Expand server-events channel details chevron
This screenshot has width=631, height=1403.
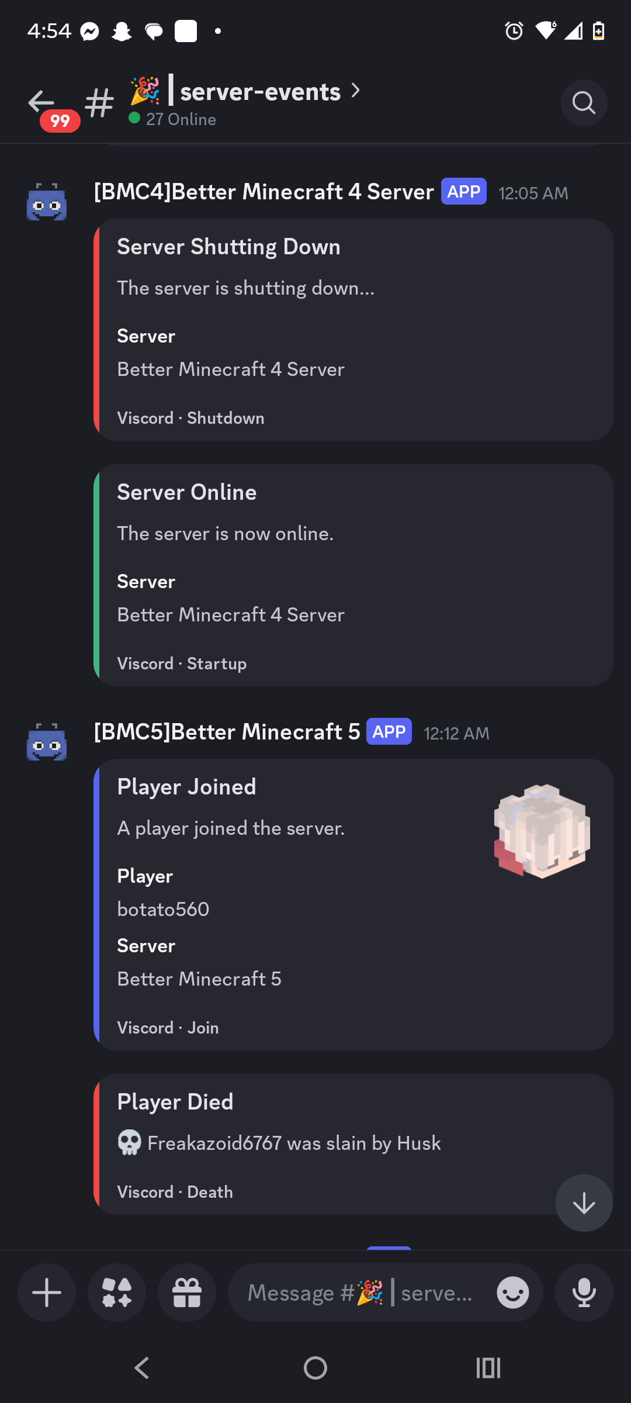click(x=355, y=91)
